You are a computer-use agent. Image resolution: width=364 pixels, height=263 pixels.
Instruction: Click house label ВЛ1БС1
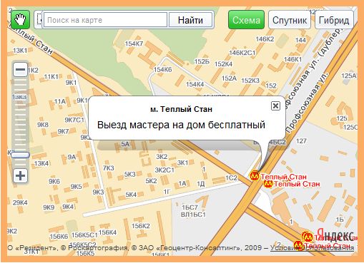[x=193, y=215]
